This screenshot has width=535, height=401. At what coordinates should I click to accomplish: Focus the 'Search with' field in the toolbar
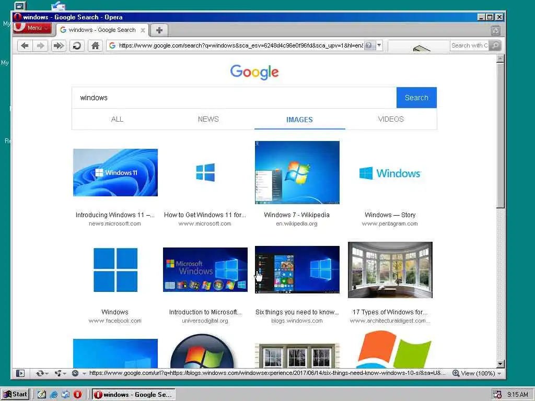pyautogui.click(x=470, y=45)
